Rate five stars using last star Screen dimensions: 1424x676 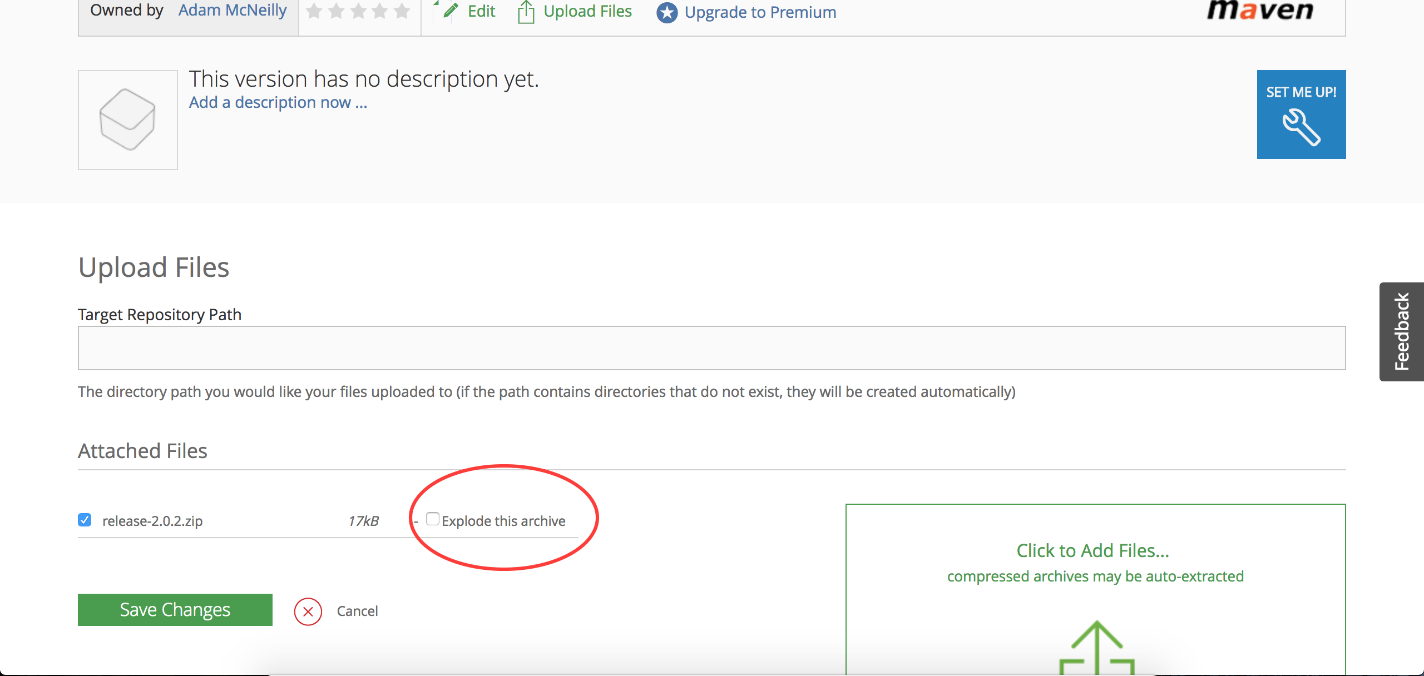pos(402,11)
